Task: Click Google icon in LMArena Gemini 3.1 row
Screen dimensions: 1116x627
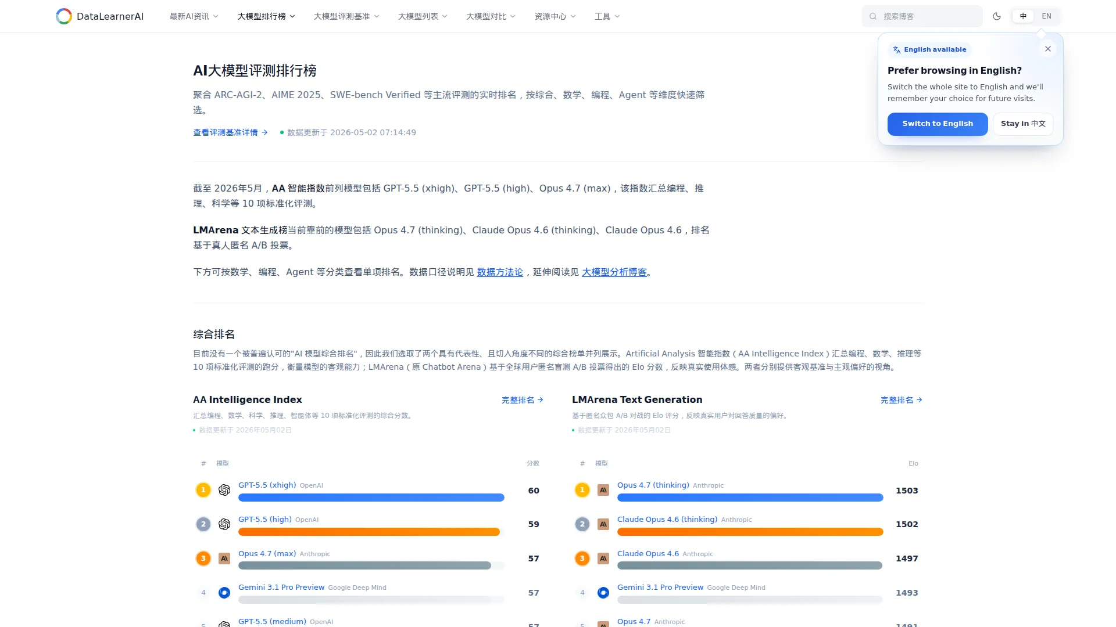Action: tap(603, 593)
